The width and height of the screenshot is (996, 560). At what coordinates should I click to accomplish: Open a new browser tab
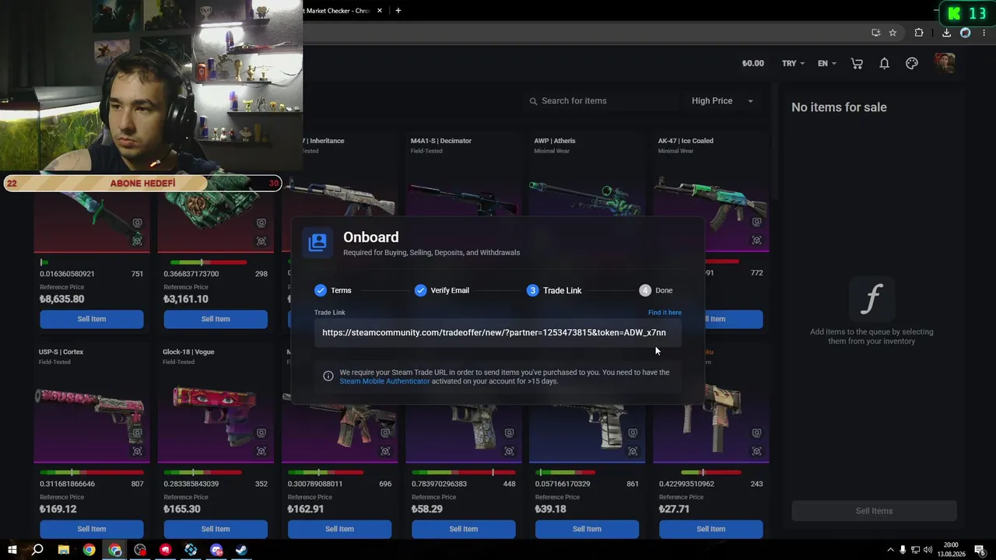(x=398, y=11)
